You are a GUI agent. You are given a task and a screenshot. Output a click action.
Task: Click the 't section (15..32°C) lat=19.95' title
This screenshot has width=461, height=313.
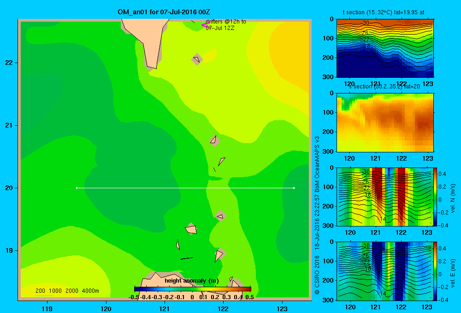[x=384, y=12]
